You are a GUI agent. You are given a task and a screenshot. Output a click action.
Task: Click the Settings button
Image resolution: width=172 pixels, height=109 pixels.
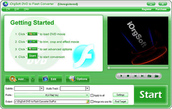coord(120,95)
